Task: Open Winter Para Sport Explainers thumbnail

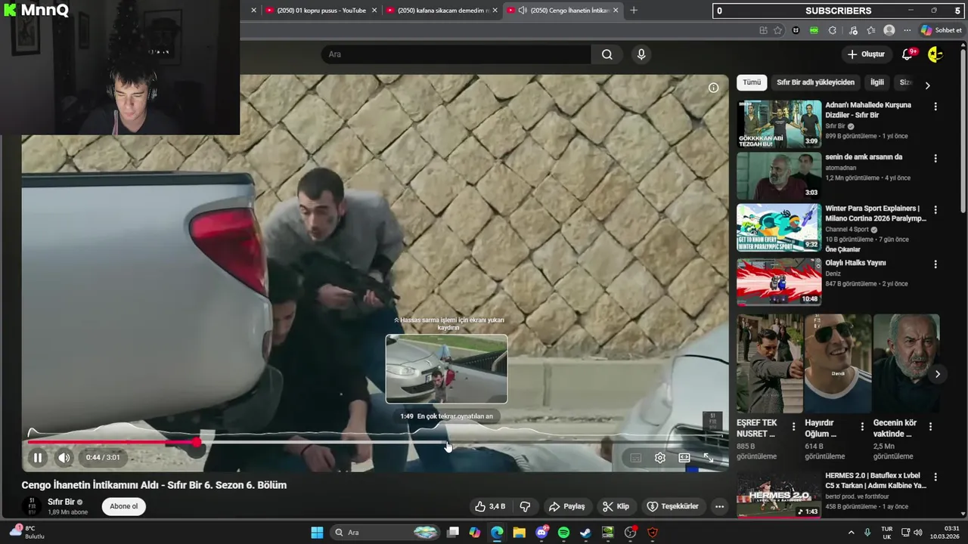Action: (779, 227)
